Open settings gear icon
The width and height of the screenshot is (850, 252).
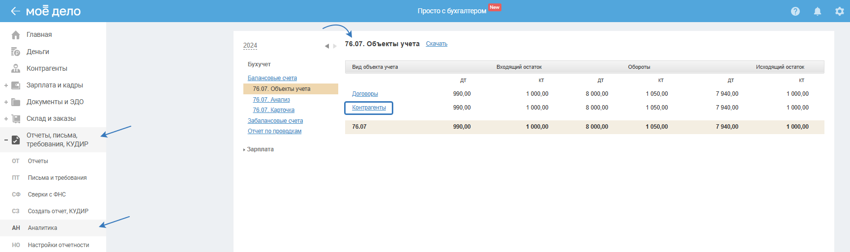click(840, 11)
